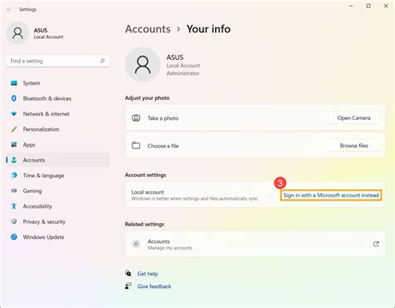The height and width of the screenshot is (308, 395).
Task: Click the Bluetooth icon in sidebar
Action: pos(14,98)
